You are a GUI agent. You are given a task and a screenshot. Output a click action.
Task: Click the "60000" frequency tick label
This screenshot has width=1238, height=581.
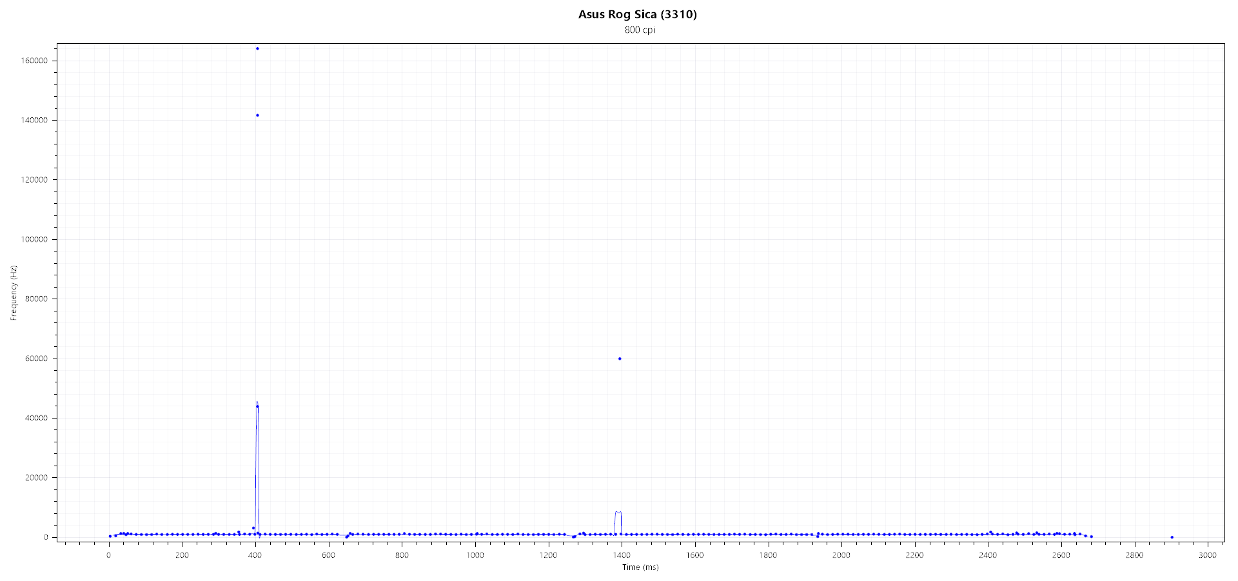pos(37,359)
